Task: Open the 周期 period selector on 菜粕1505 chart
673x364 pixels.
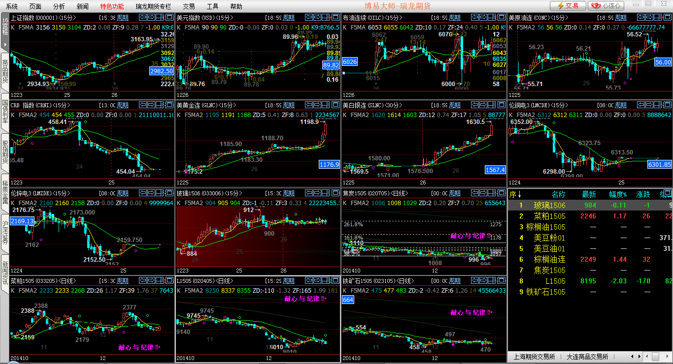Action: click(x=122, y=281)
